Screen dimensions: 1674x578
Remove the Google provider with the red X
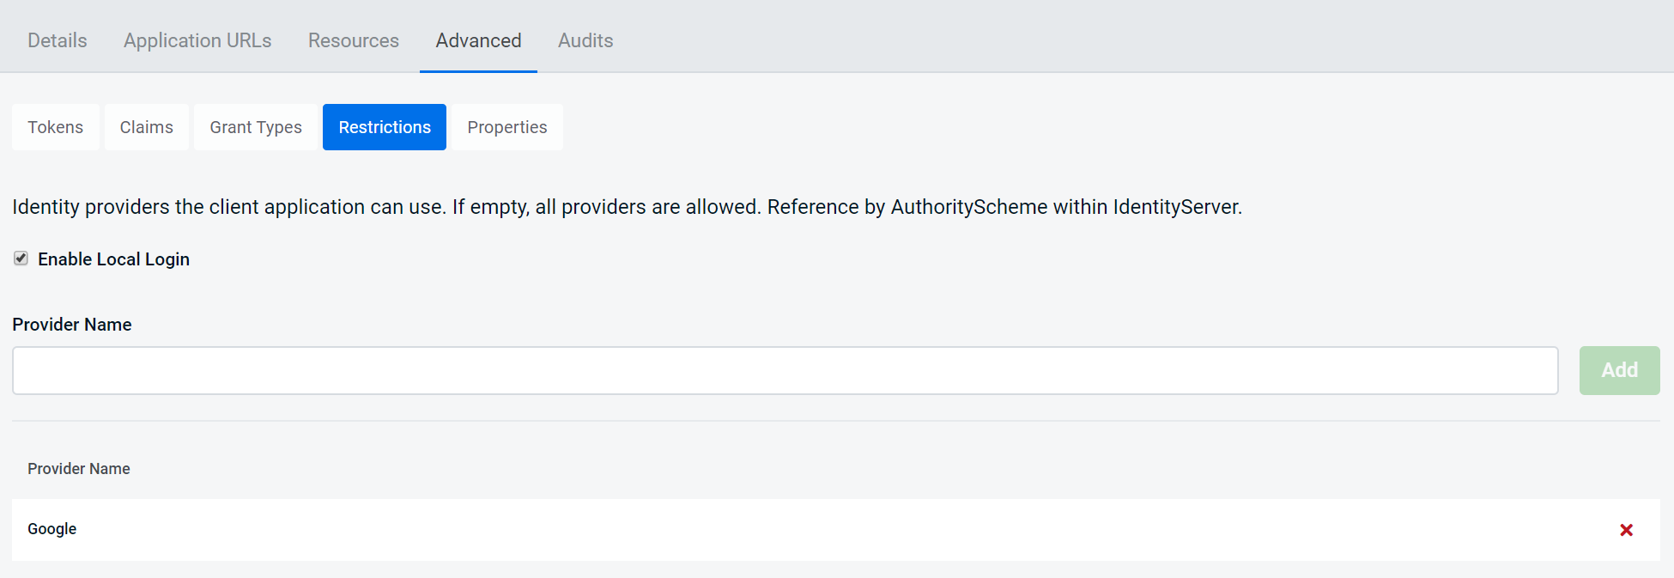tap(1627, 530)
